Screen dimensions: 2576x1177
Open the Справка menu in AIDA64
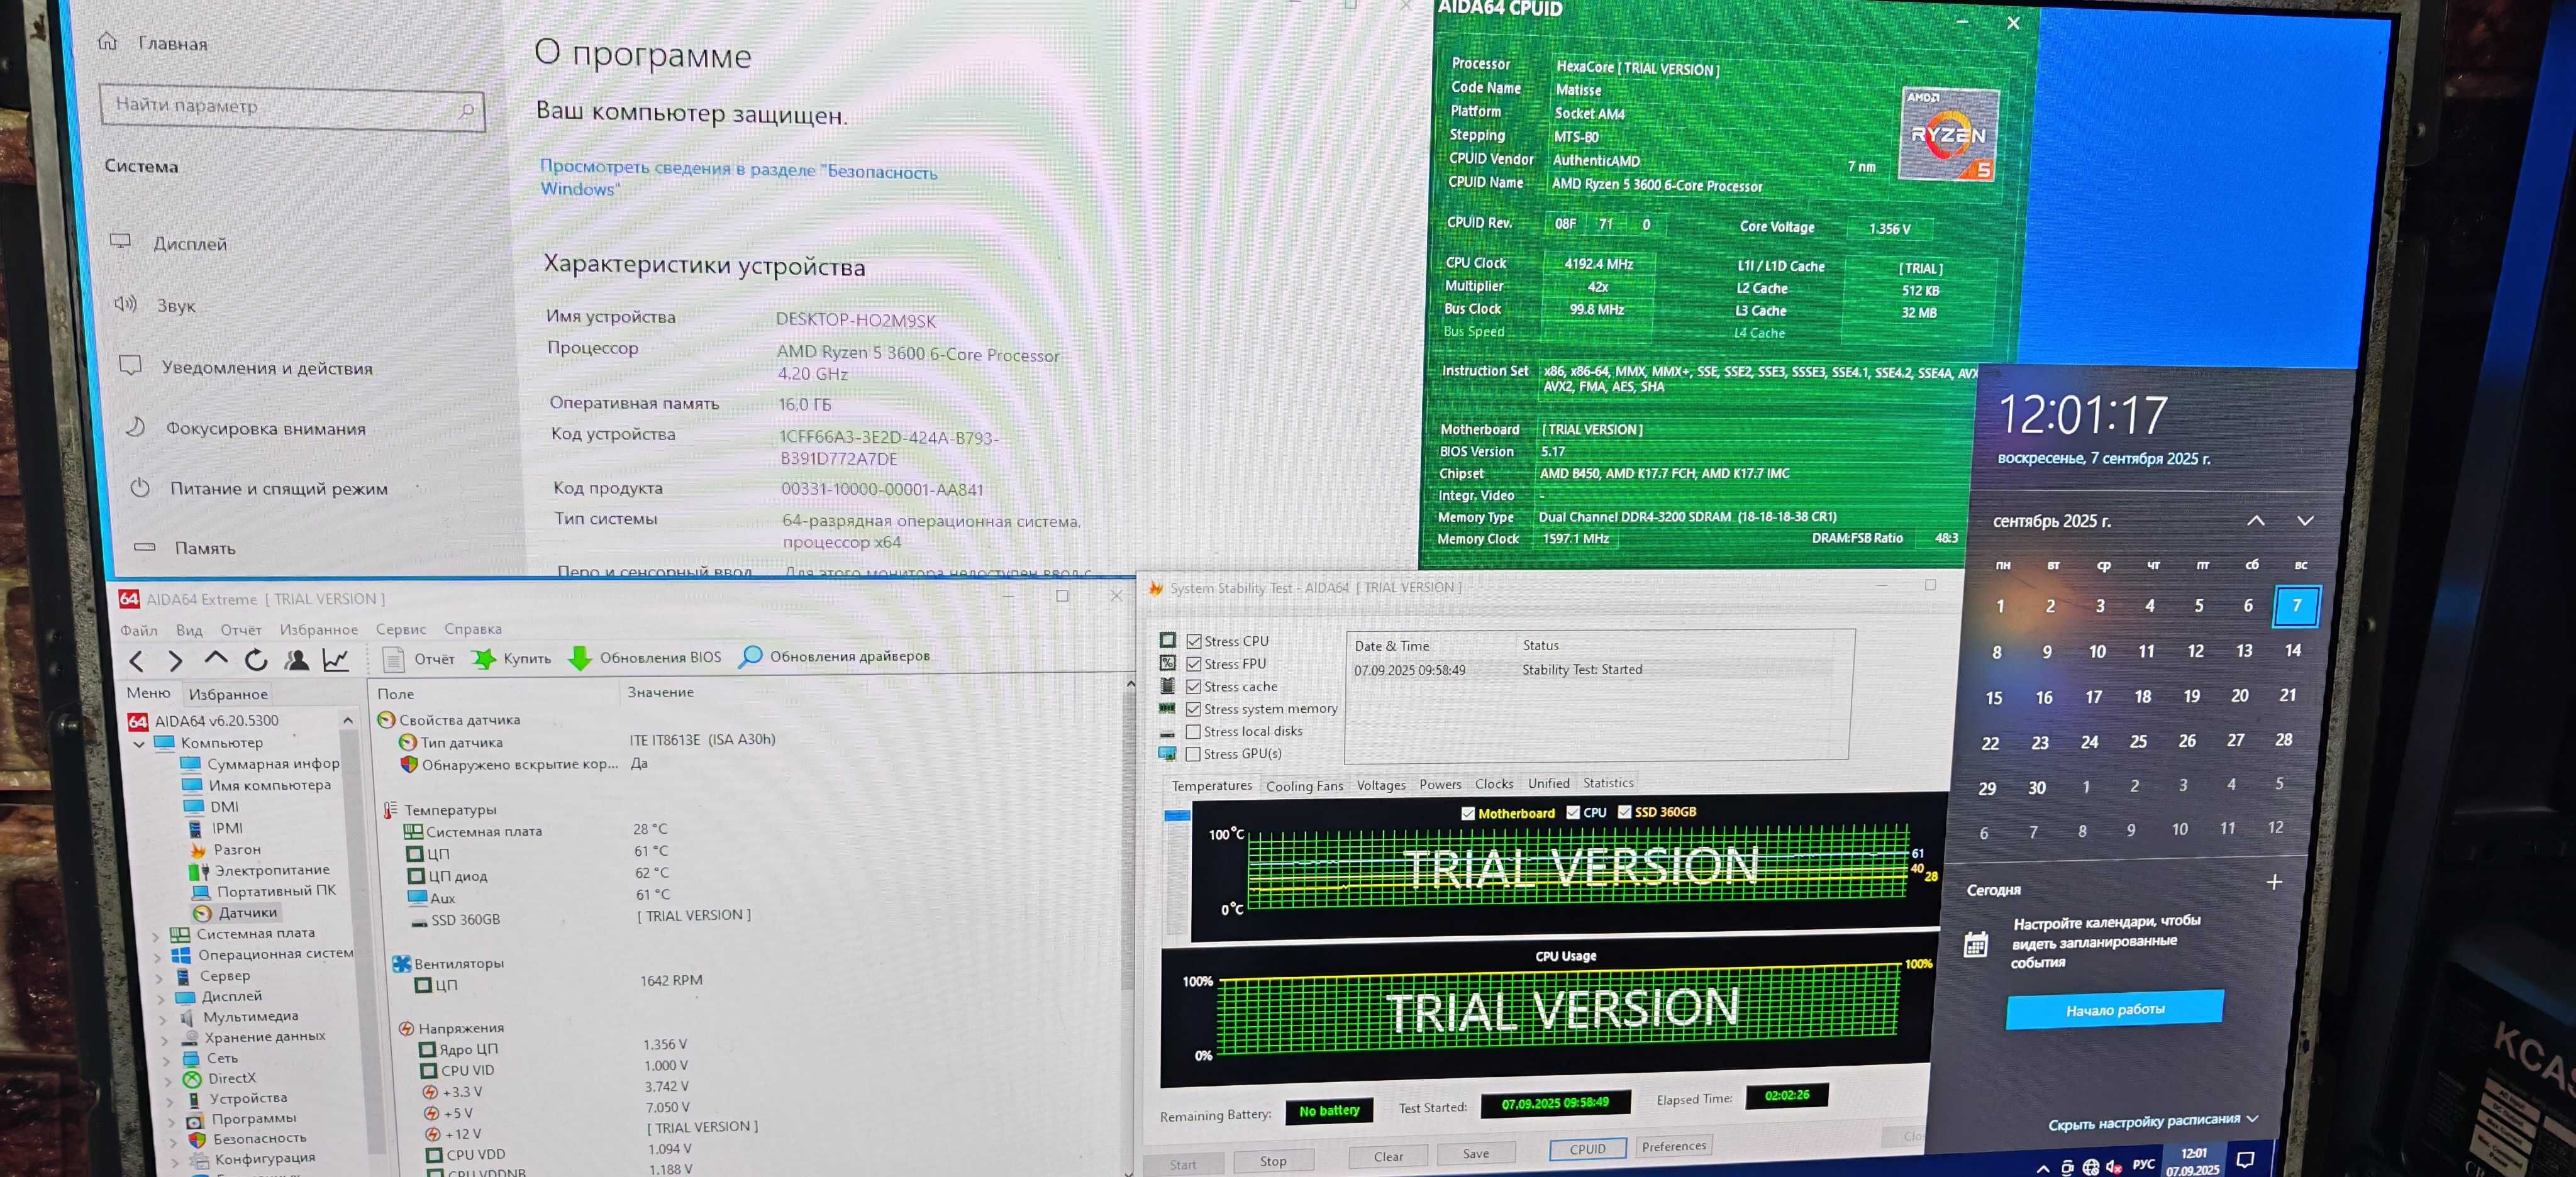[x=473, y=629]
